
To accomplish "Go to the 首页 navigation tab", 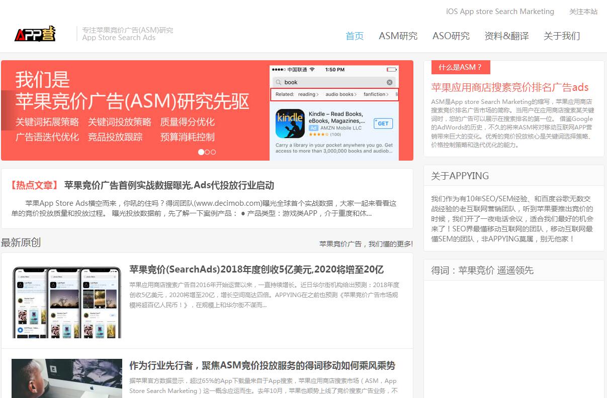I will tap(355, 36).
